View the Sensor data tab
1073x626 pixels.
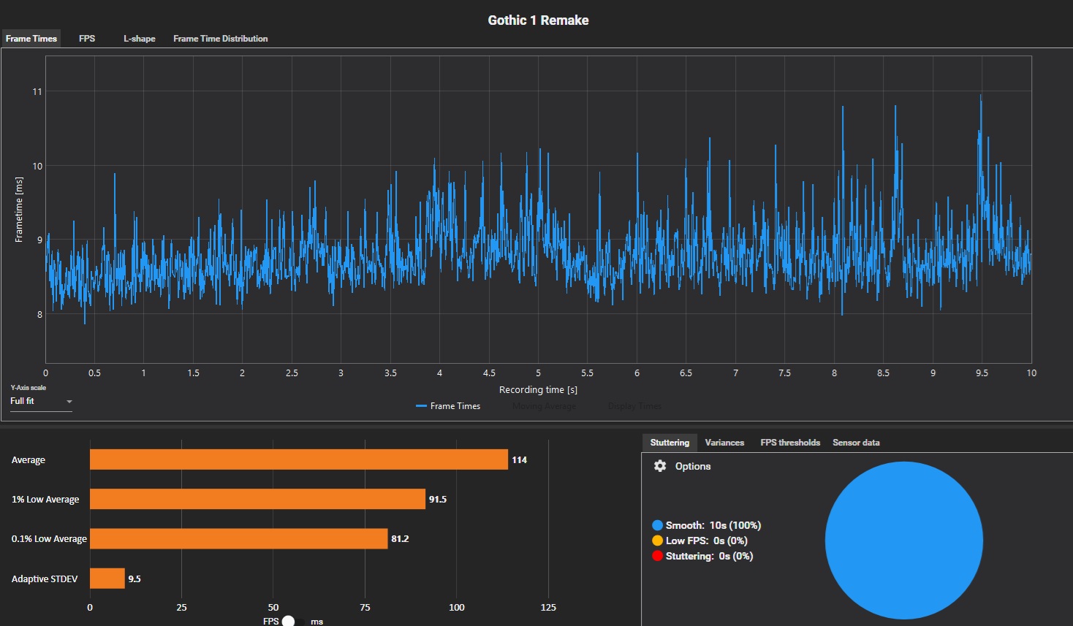pyautogui.click(x=856, y=443)
